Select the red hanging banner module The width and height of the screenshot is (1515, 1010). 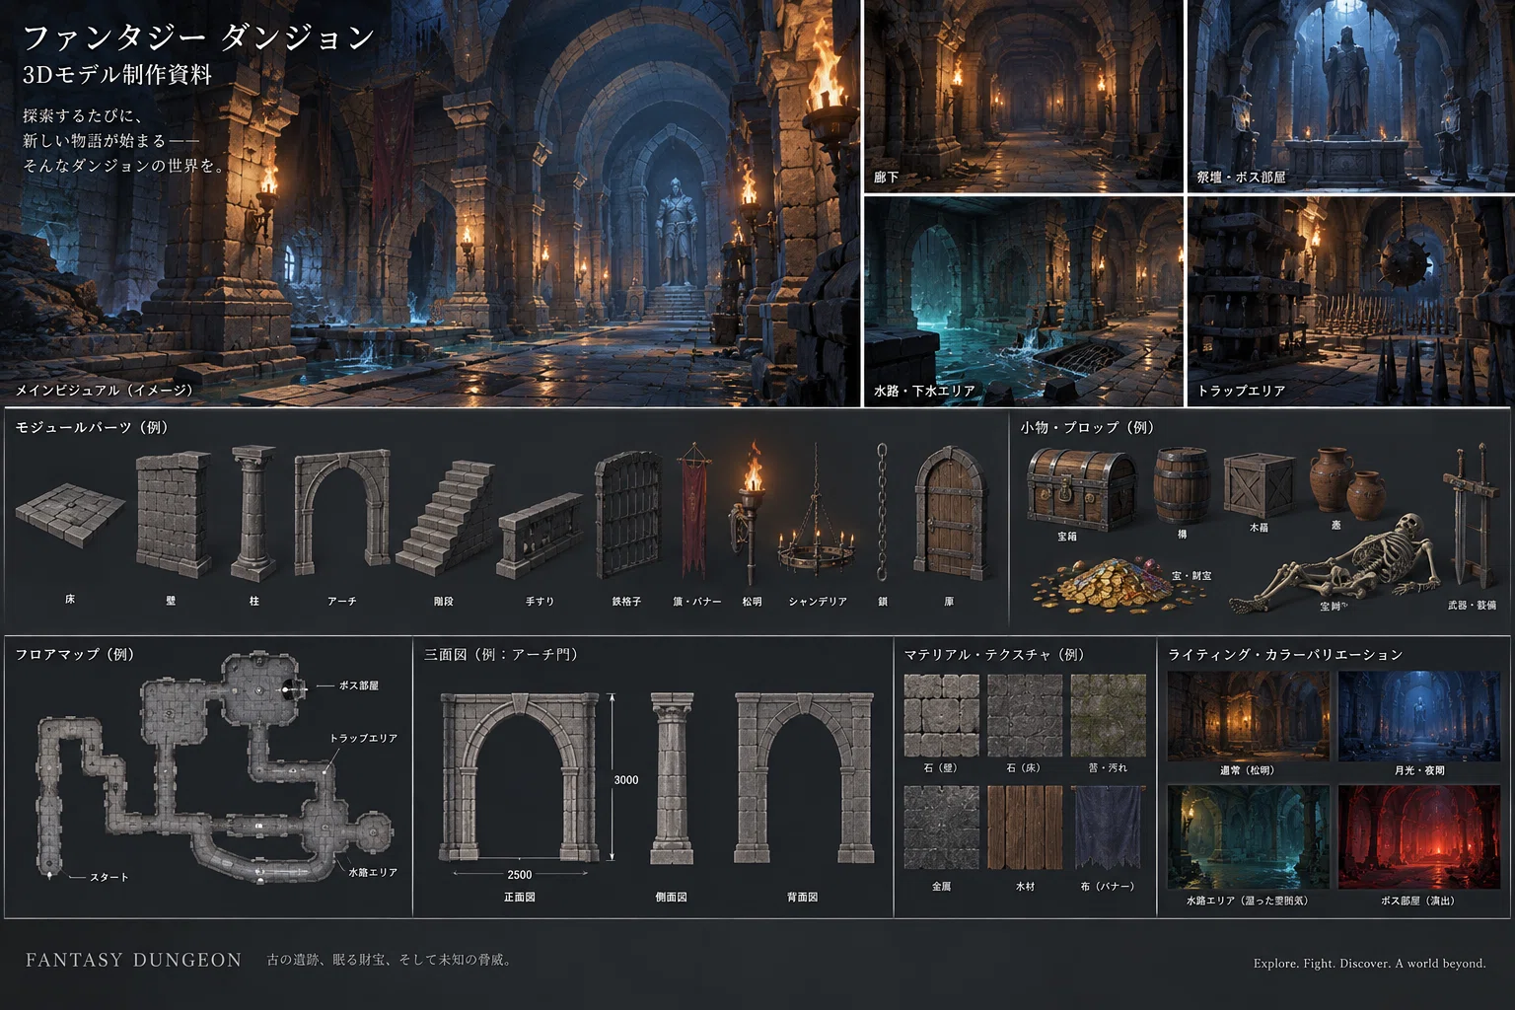point(695,512)
